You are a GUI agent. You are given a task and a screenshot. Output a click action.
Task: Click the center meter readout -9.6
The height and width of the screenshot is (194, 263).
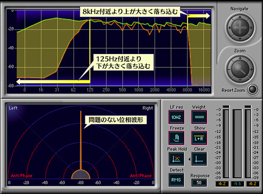(237, 184)
